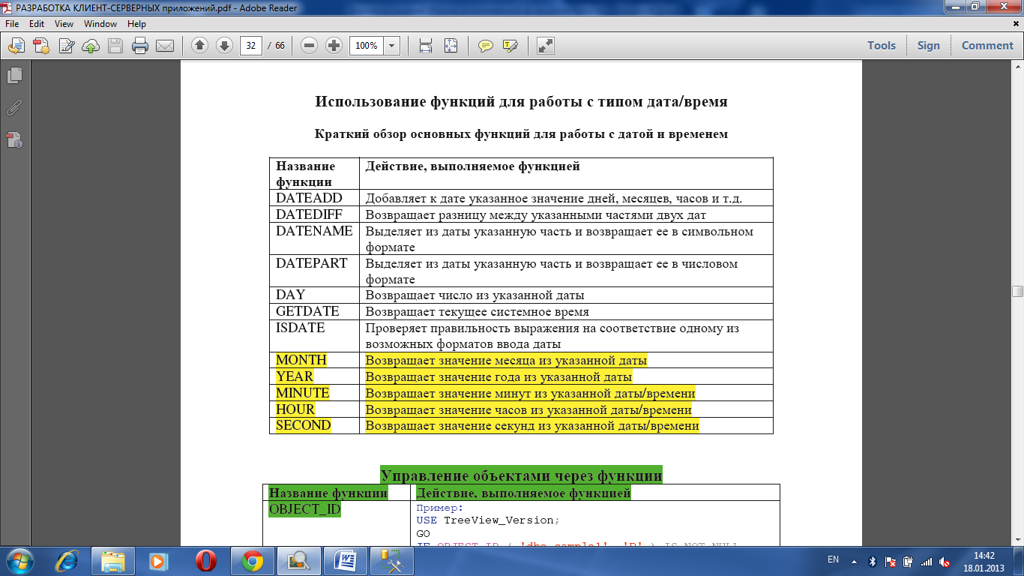This screenshot has width=1024, height=576.
Task: Click the volume tray icon
Action: coord(945,561)
